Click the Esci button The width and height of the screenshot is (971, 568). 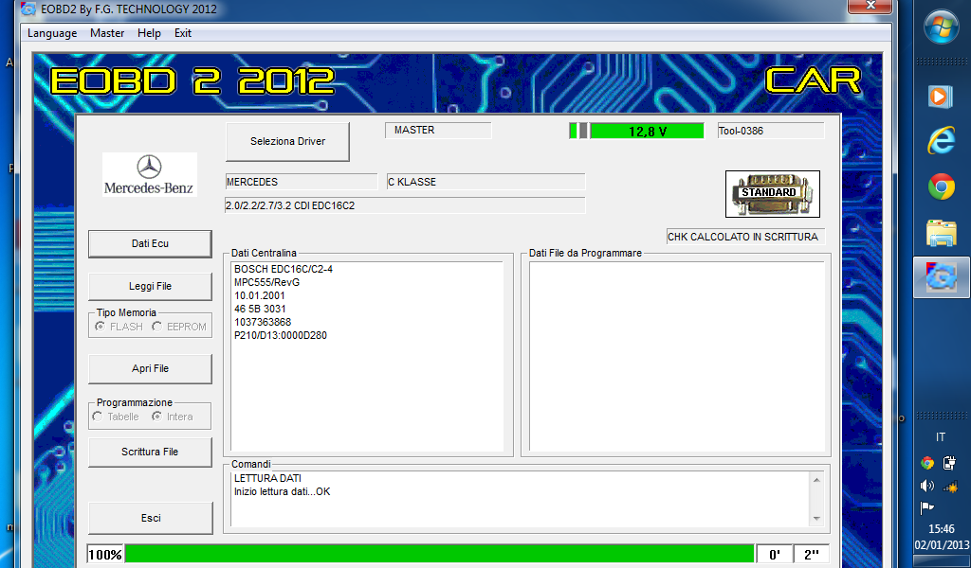pyautogui.click(x=151, y=518)
